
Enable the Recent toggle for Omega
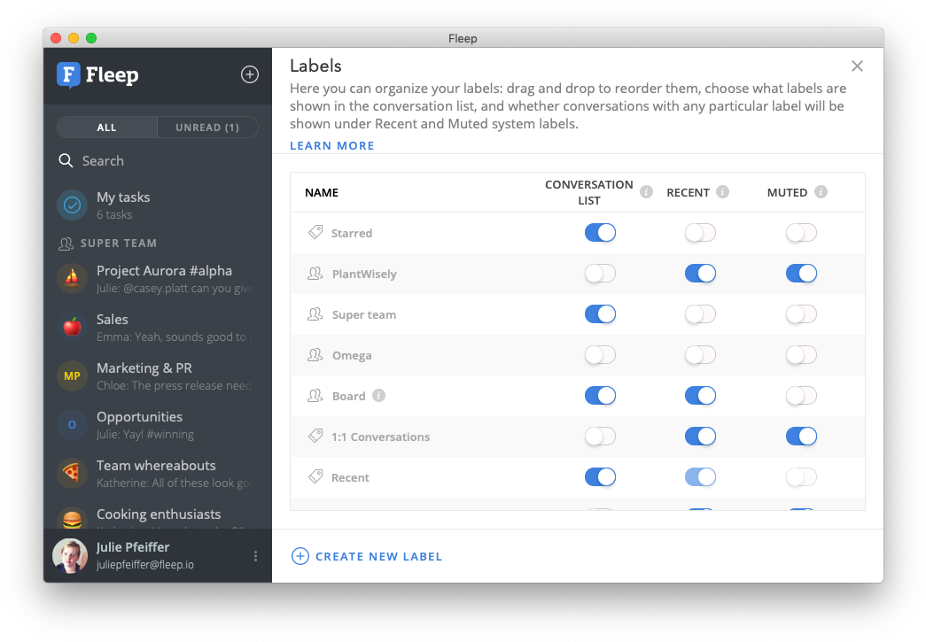point(700,355)
